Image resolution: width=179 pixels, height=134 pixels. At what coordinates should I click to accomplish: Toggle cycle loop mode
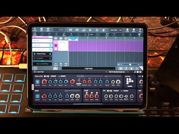[84, 30]
